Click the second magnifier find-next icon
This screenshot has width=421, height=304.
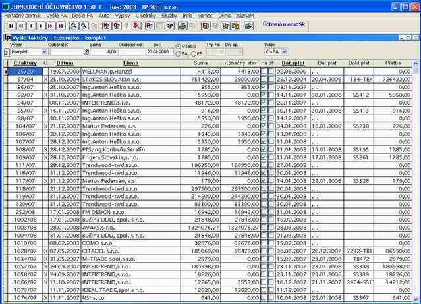click(x=84, y=26)
